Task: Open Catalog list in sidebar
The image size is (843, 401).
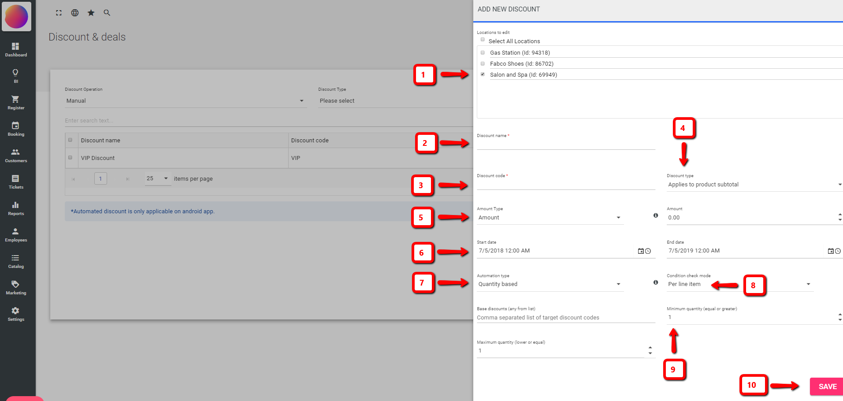Action: point(16,261)
